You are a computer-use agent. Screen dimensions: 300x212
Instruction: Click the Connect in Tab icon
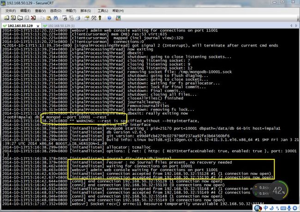tap(20, 18)
